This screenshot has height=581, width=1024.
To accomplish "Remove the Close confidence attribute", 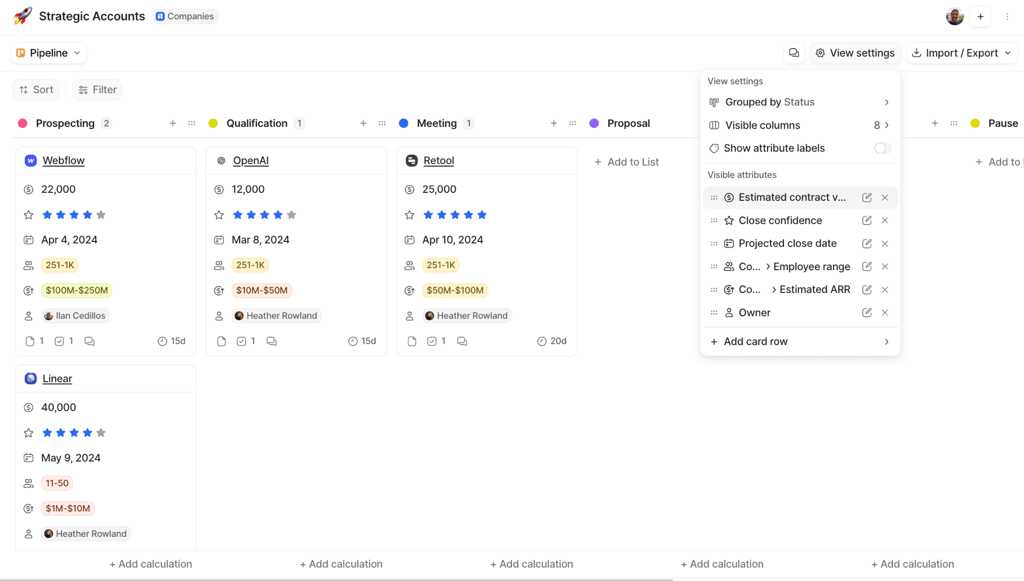I will 885,220.
